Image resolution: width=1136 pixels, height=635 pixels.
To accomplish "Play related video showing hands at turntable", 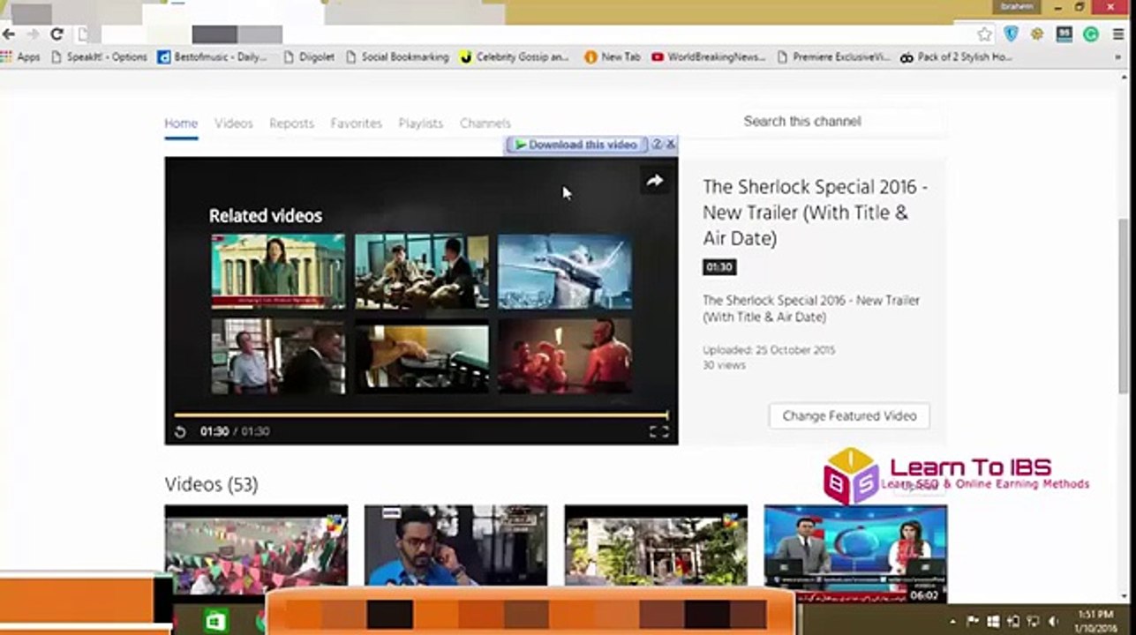I will (422, 355).
